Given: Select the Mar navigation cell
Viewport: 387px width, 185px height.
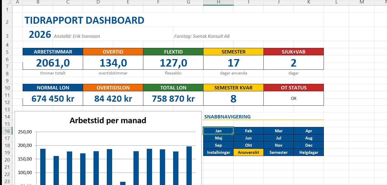Looking at the screenshot, I should tap(279, 131).
